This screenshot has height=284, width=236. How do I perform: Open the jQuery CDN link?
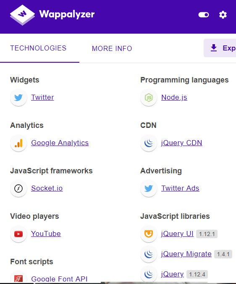(181, 143)
